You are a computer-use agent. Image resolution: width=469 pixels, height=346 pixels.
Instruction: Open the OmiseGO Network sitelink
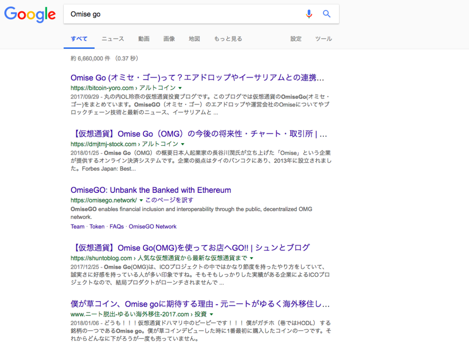click(153, 227)
